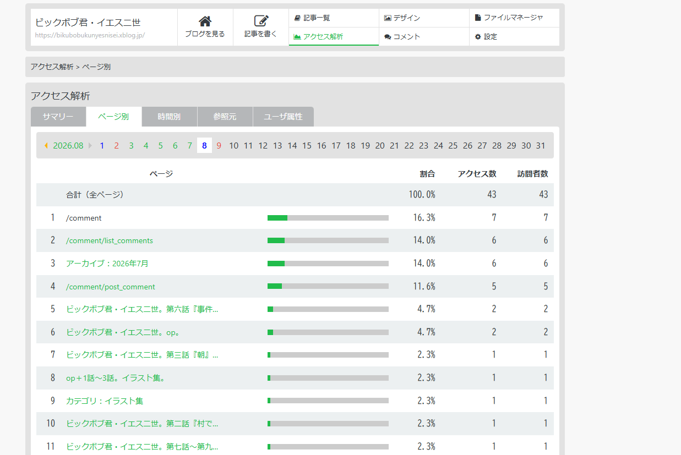The image size is (681, 455).
Task: Switch to the 時間別 tab
Action: [x=170, y=117]
